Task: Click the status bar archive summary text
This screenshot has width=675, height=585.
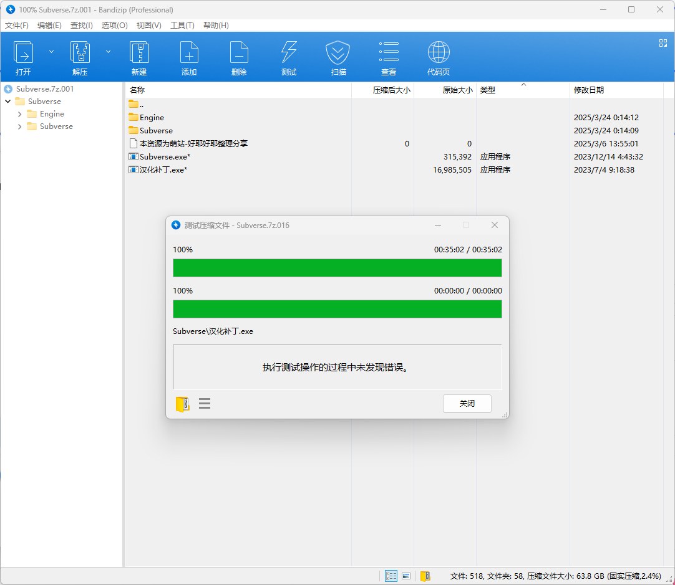Action: pyautogui.click(x=555, y=576)
